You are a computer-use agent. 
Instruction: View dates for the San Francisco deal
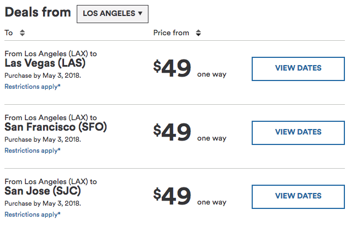point(298,132)
